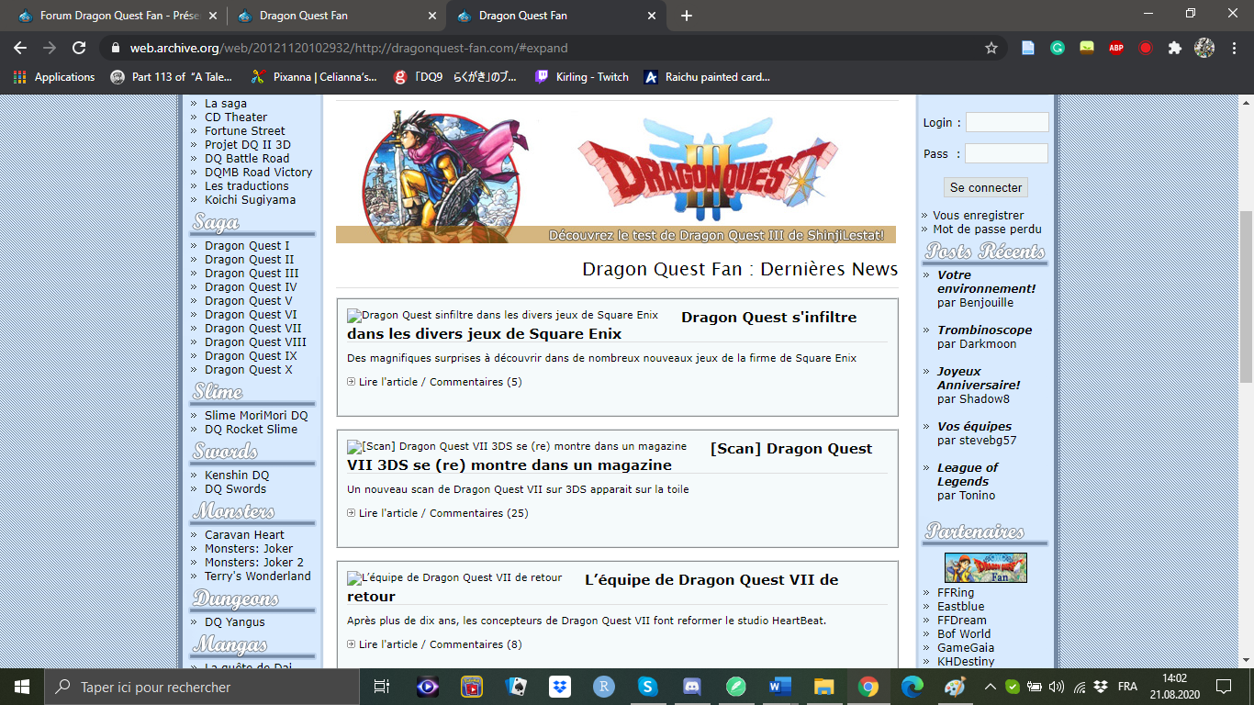
Task: Launch Dropbox from the taskbar
Action: click(559, 687)
